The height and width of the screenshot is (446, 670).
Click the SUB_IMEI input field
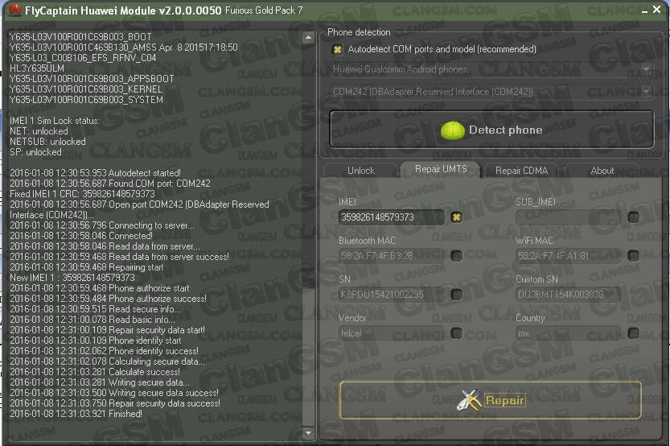[x=569, y=217]
